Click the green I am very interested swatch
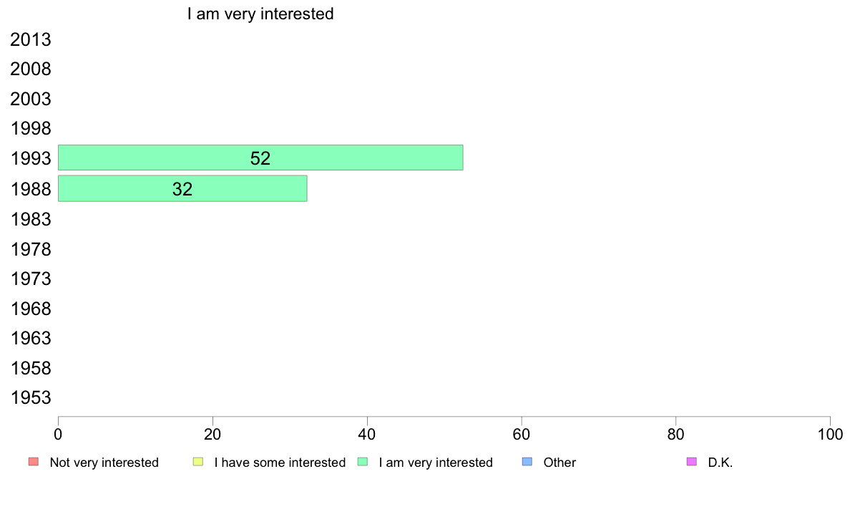Image resolution: width=850 pixels, height=527 pixels. point(363,462)
